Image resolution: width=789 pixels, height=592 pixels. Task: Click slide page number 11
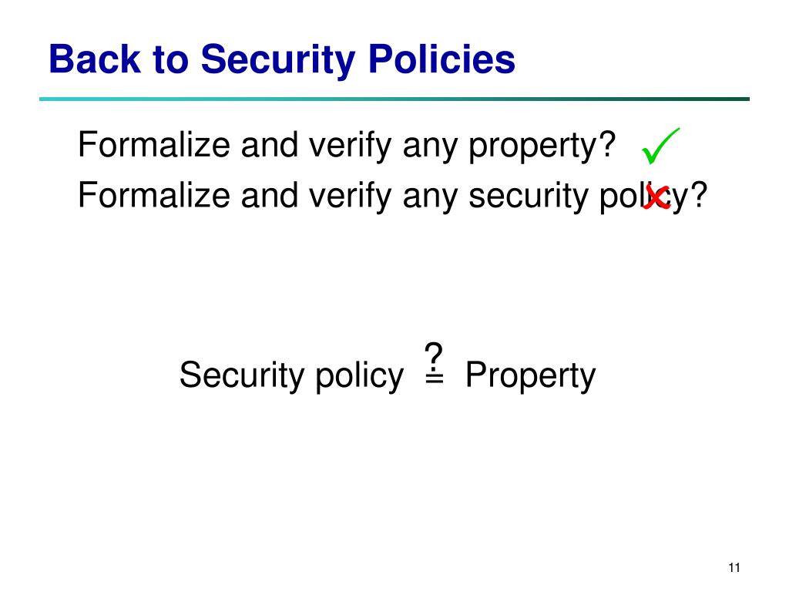tap(734, 568)
